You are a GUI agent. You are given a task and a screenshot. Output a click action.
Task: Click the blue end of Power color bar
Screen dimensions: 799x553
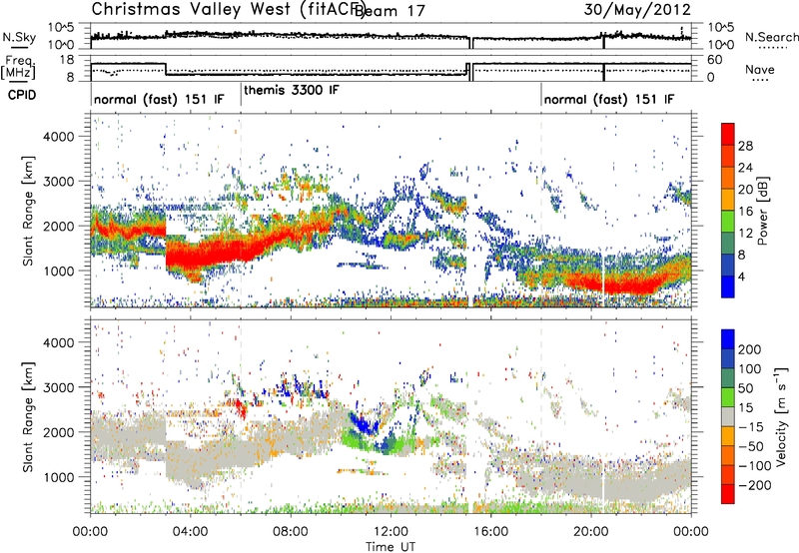(728, 286)
